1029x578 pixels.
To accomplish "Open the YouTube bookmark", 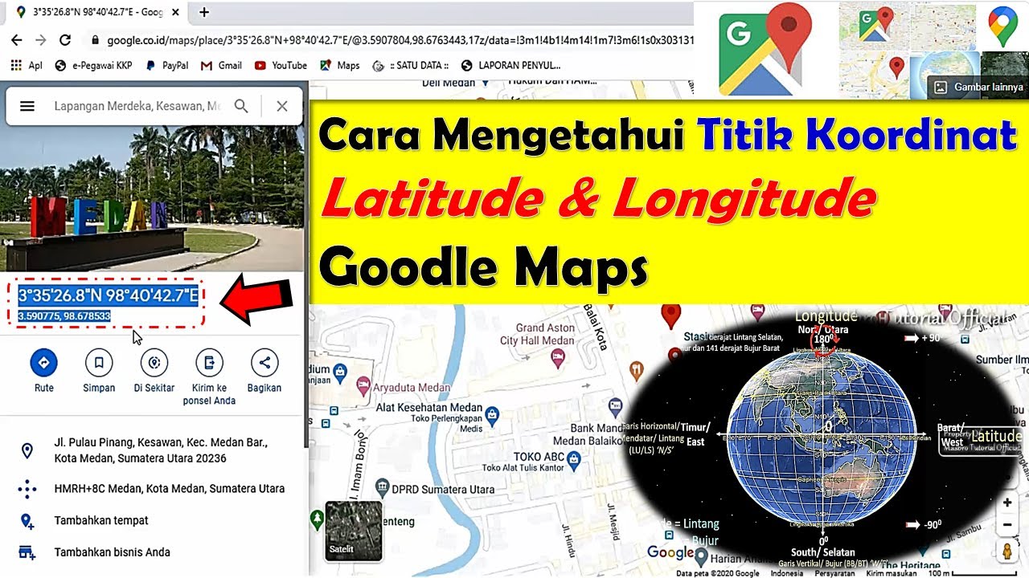I will (x=281, y=65).
